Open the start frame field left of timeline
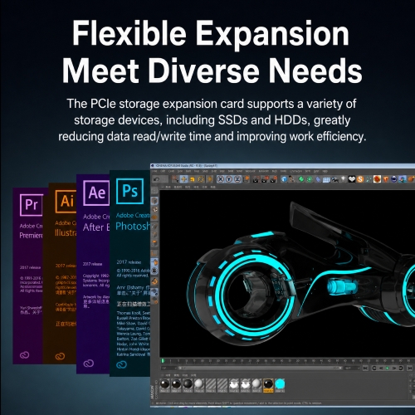This screenshot has width=415, height=415. [x=168, y=368]
